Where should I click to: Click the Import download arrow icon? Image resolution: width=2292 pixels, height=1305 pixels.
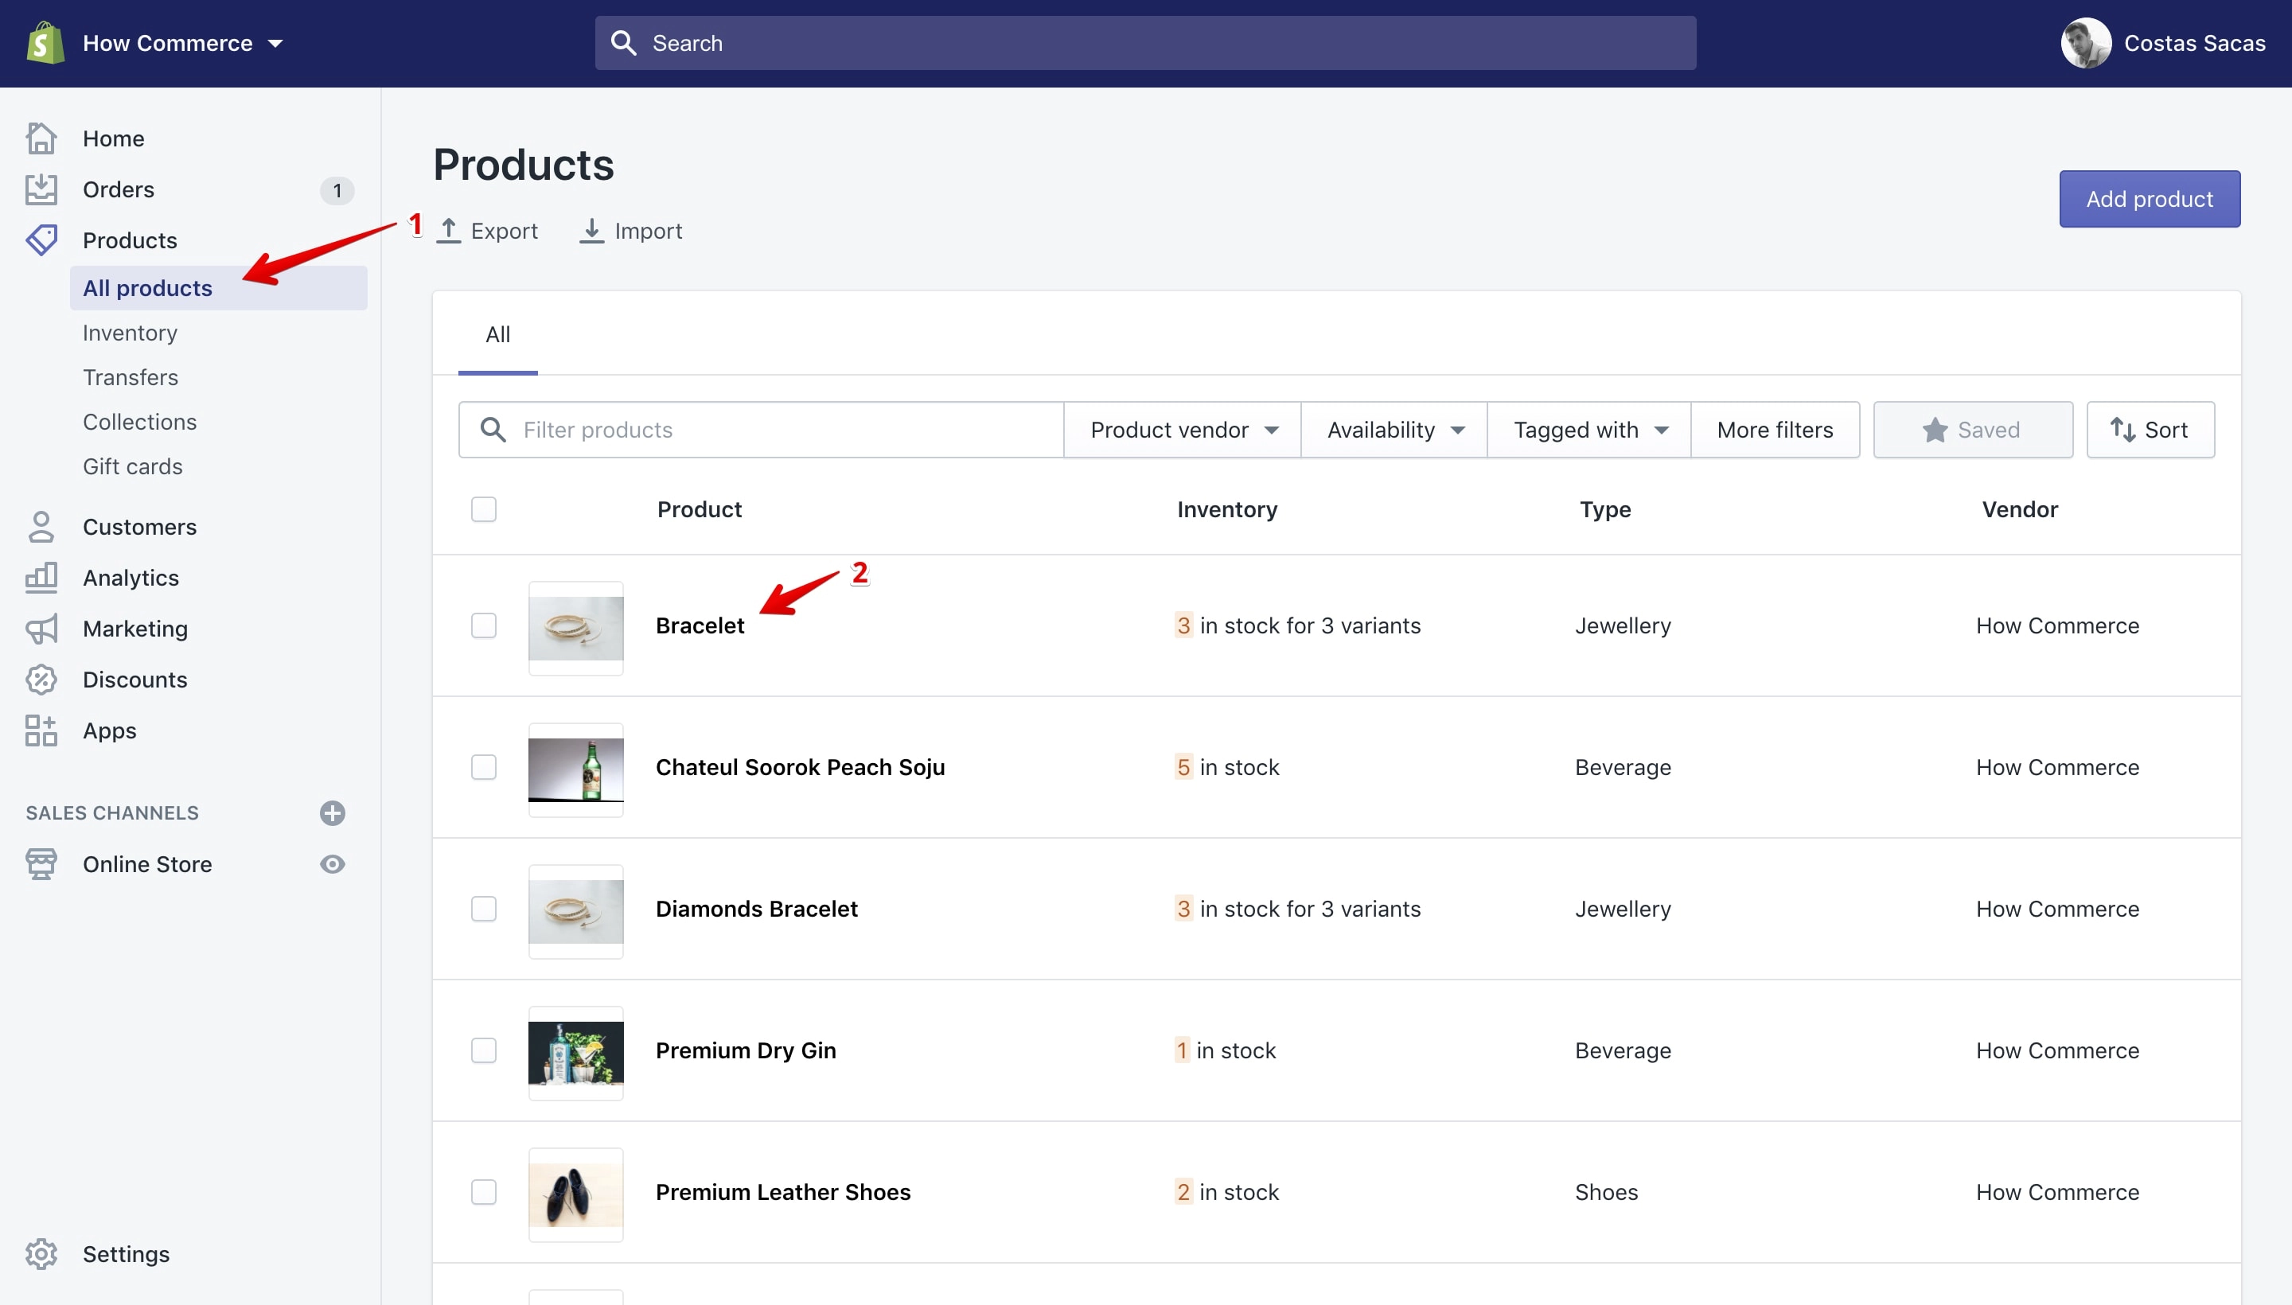(x=591, y=230)
